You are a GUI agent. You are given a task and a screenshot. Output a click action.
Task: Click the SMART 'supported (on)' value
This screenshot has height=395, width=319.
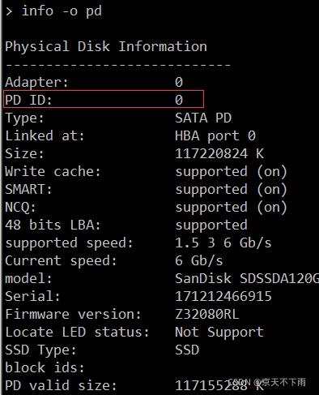pos(231,190)
